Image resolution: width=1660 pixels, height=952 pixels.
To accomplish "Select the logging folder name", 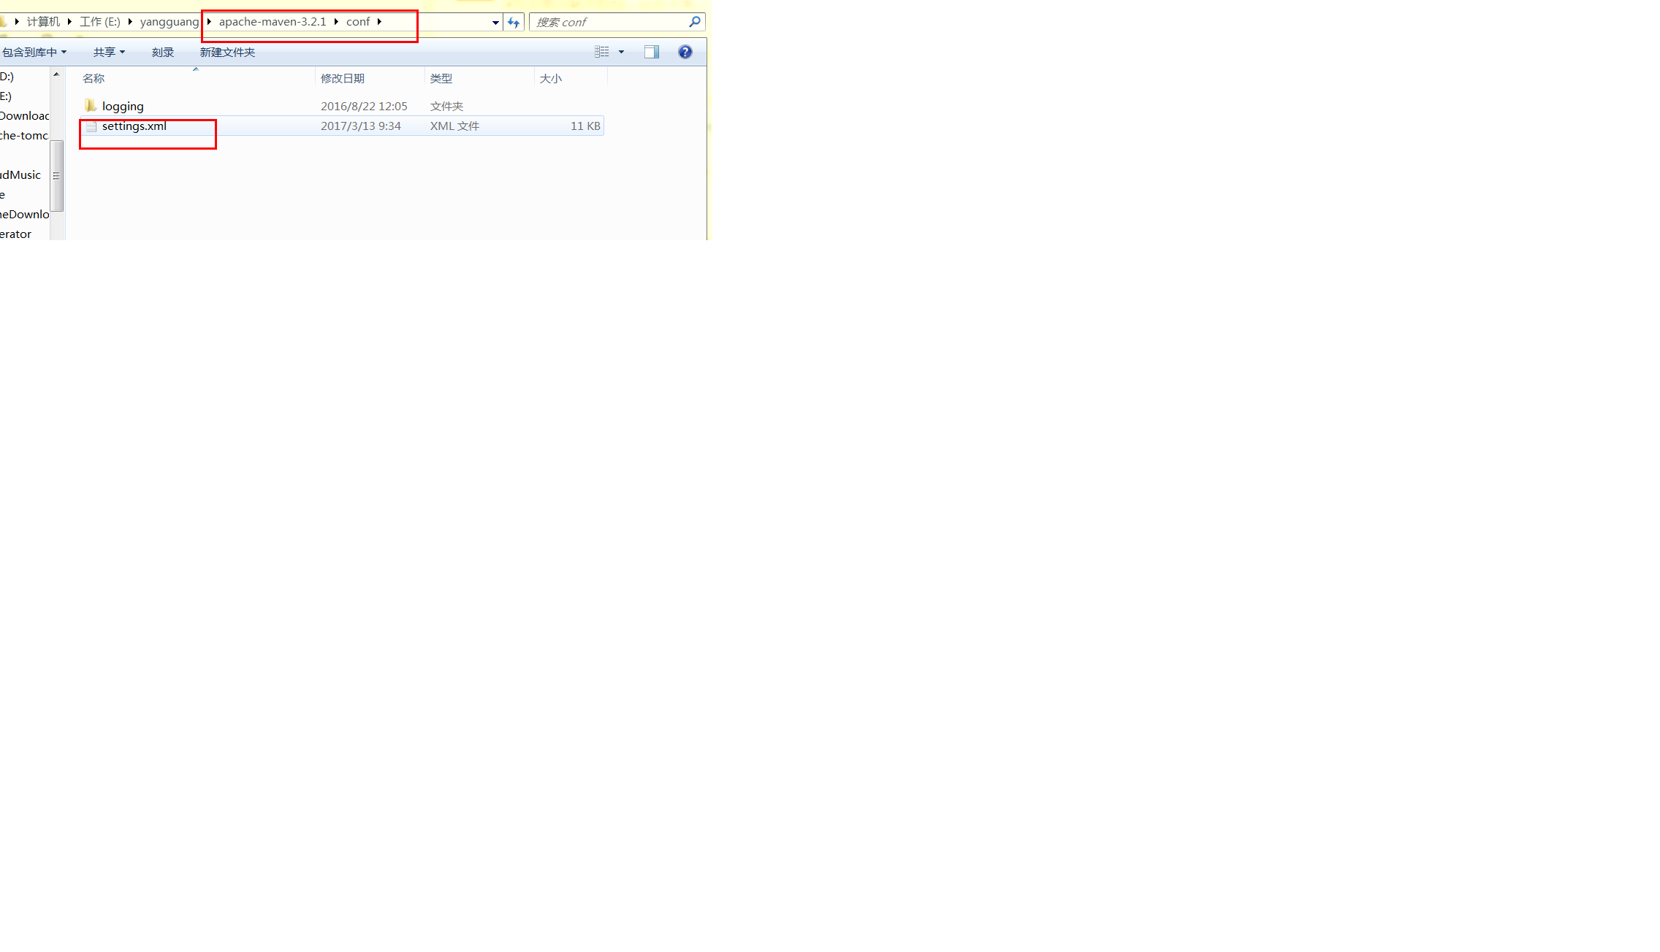I will (x=123, y=107).
